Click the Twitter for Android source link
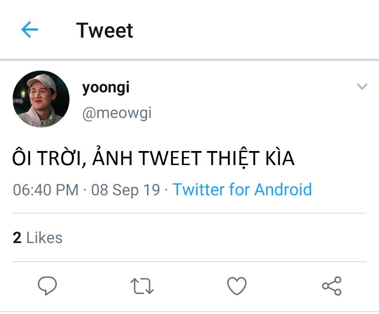 pyautogui.click(x=242, y=190)
